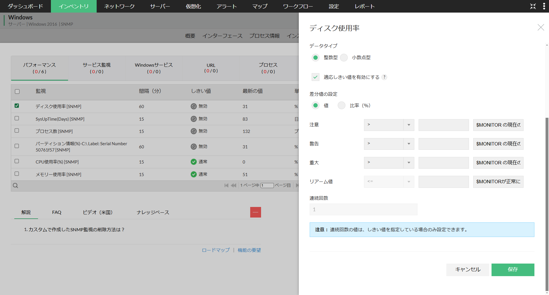Select the 小数点型 data type radio button
This screenshot has width=549, height=295.
(x=344, y=57)
